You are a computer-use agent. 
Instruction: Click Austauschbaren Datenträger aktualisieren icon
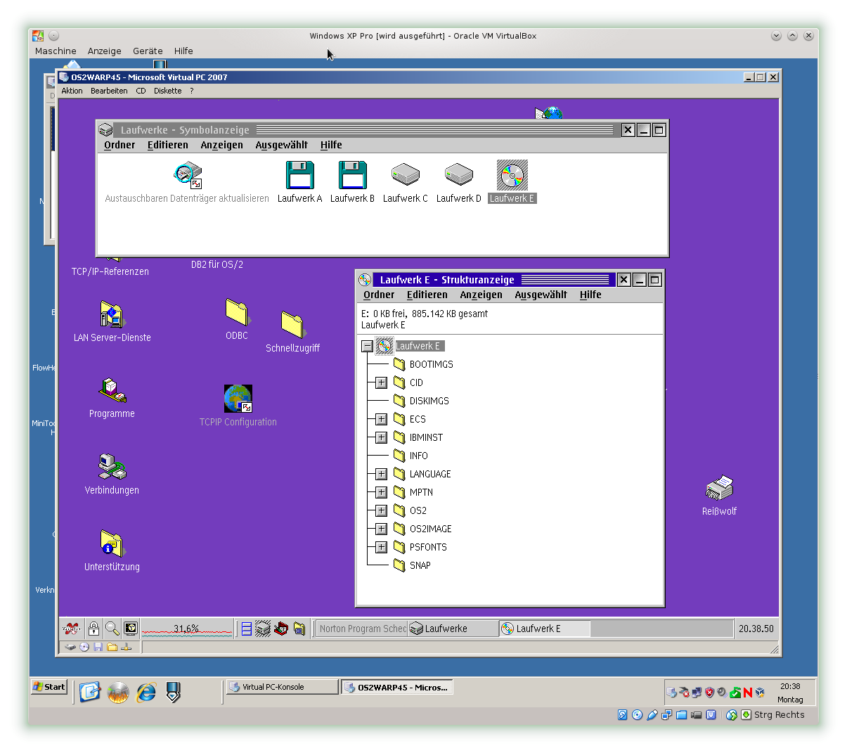(x=188, y=175)
